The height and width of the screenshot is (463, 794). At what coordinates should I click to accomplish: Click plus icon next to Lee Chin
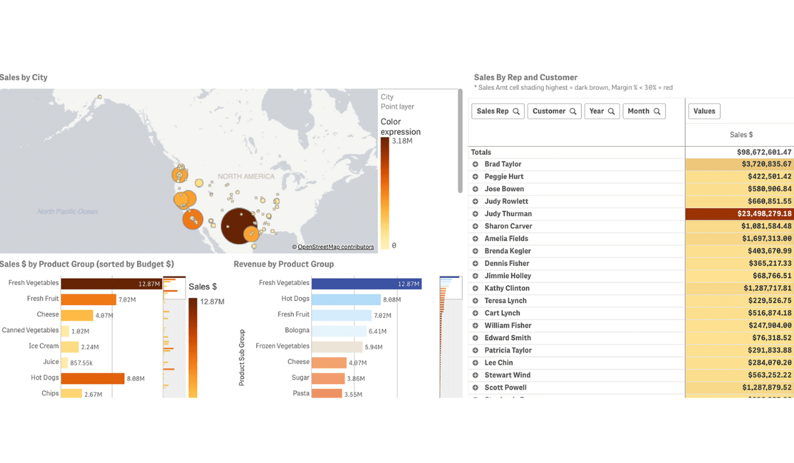click(475, 362)
